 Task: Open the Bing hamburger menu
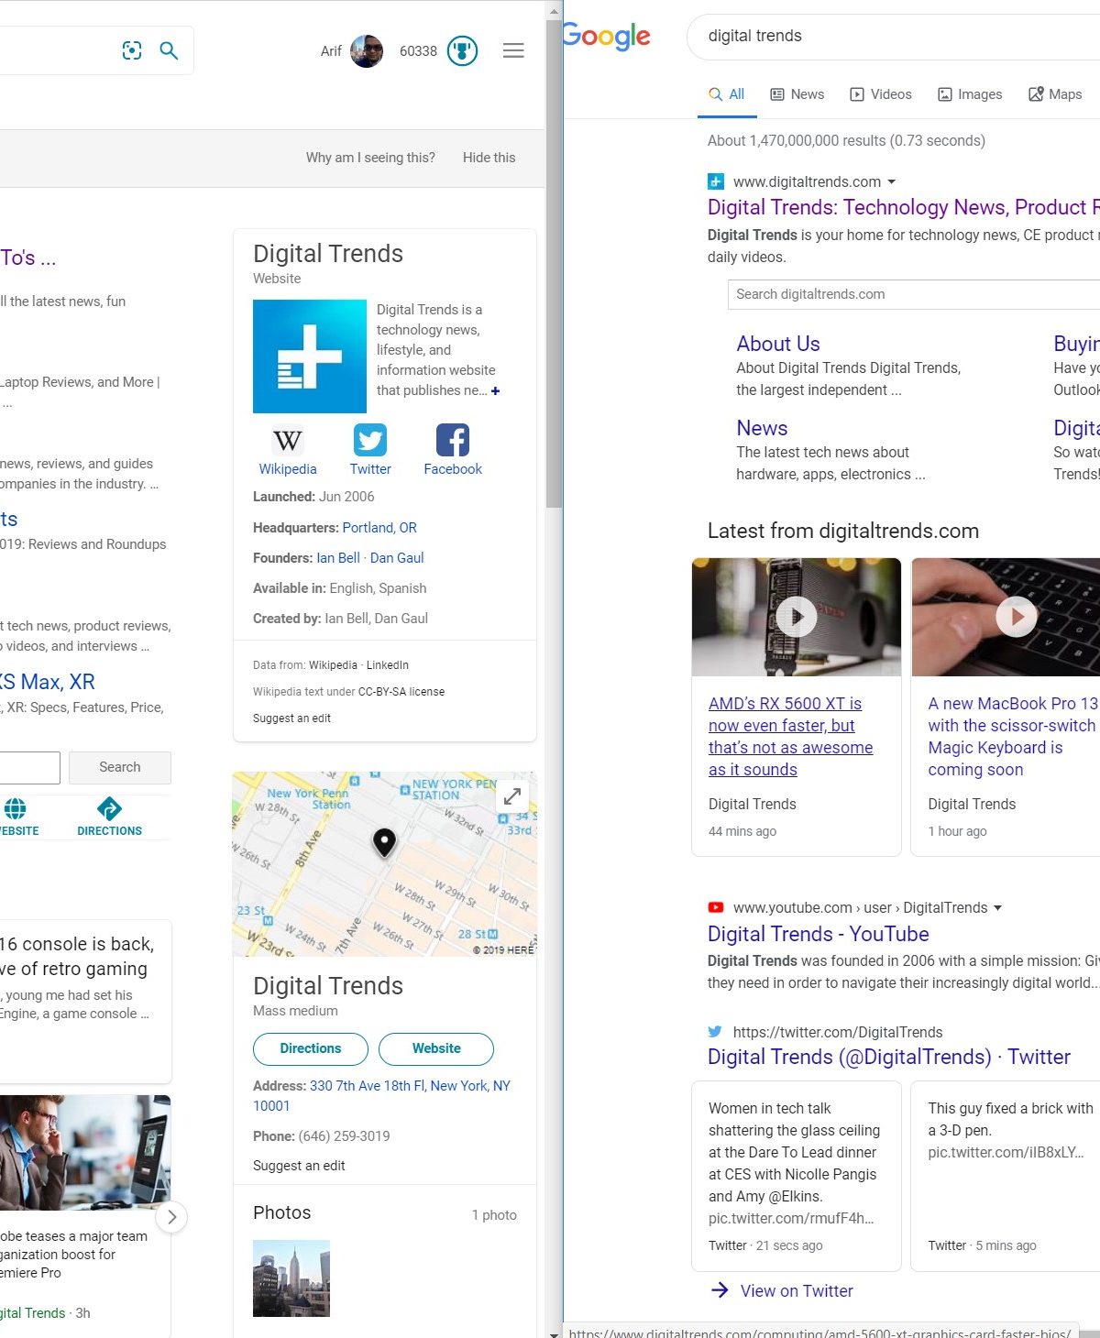(x=513, y=51)
